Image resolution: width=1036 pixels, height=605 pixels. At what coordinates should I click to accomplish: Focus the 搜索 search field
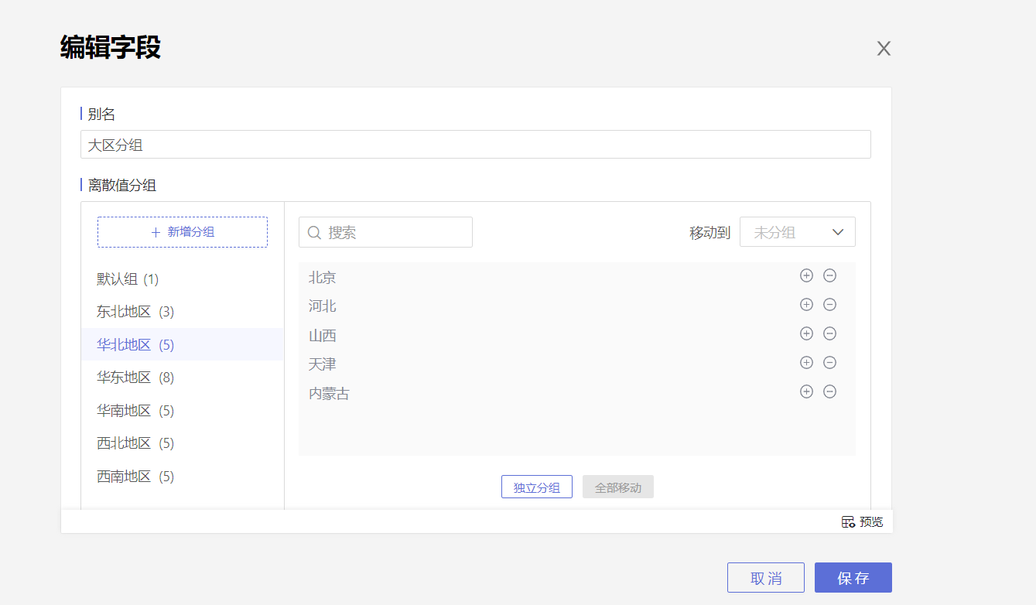pos(395,232)
